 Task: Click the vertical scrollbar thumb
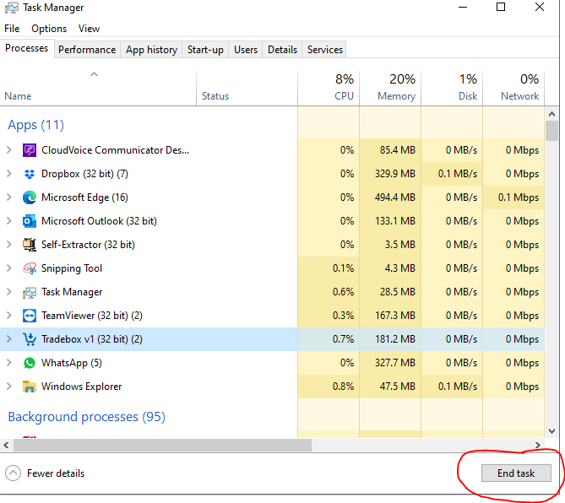click(x=551, y=131)
